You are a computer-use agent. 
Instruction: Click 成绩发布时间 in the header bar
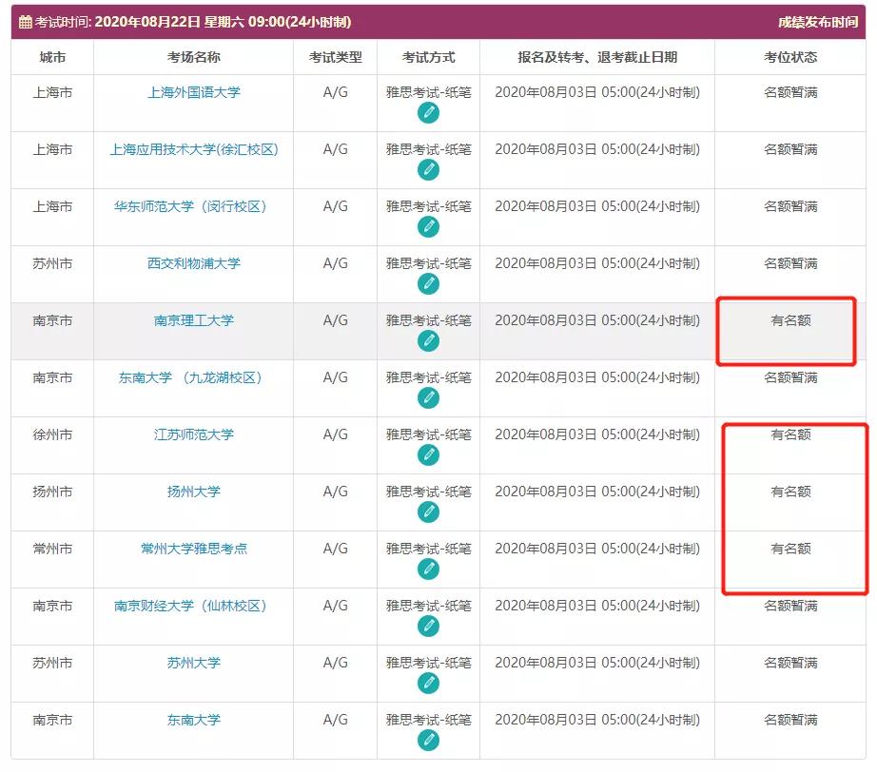pos(818,22)
